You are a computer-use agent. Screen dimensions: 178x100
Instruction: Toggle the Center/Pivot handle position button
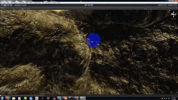(x=18, y=5)
